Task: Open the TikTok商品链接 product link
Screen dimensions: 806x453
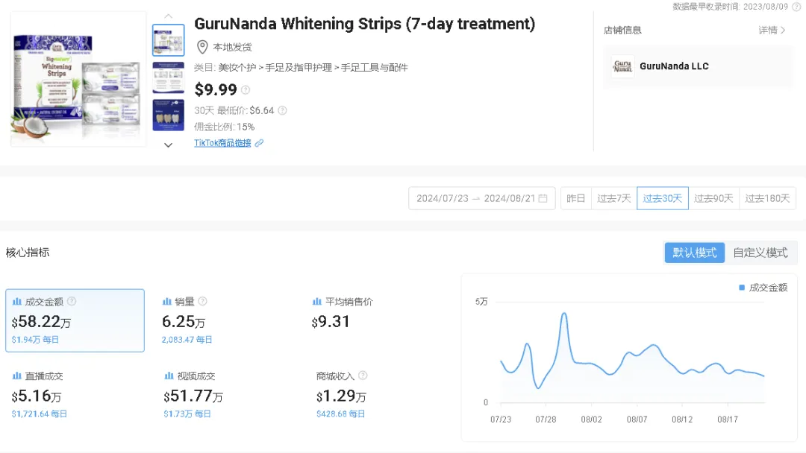Action: coord(222,143)
